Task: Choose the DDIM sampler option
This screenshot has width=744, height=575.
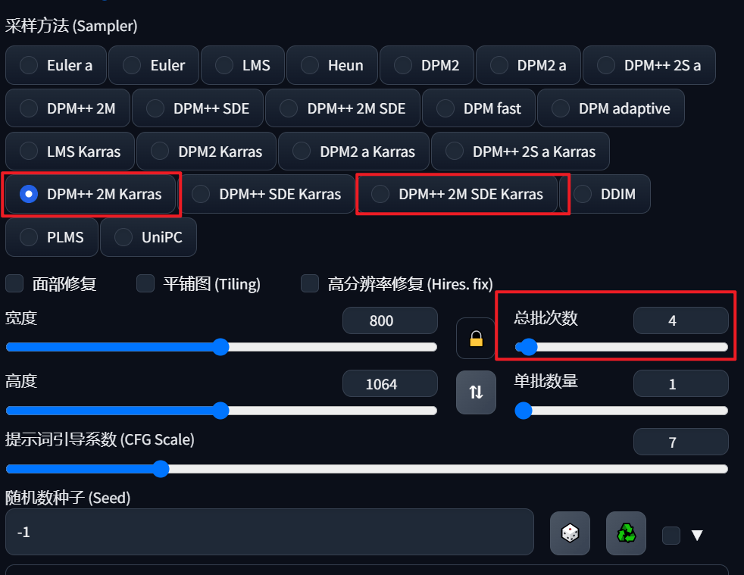Action: click(x=605, y=194)
